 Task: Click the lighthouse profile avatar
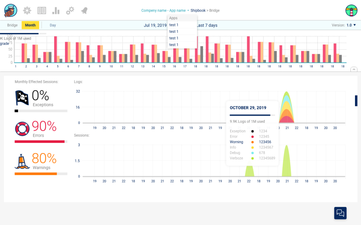tap(351, 11)
